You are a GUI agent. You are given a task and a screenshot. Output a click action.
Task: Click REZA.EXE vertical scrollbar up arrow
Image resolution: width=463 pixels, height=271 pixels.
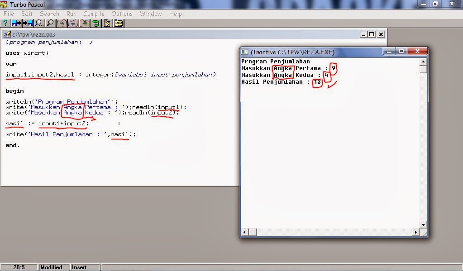coord(423,62)
